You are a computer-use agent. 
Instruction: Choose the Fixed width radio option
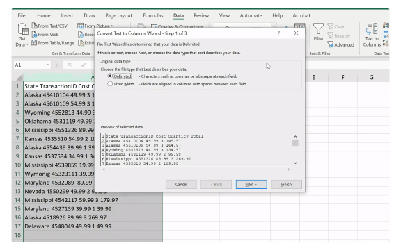point(110,83)
